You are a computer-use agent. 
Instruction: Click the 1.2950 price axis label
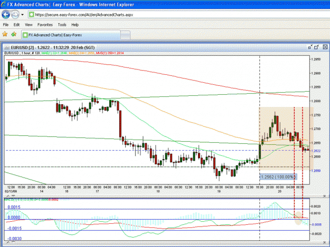click(x=316, y=60)
